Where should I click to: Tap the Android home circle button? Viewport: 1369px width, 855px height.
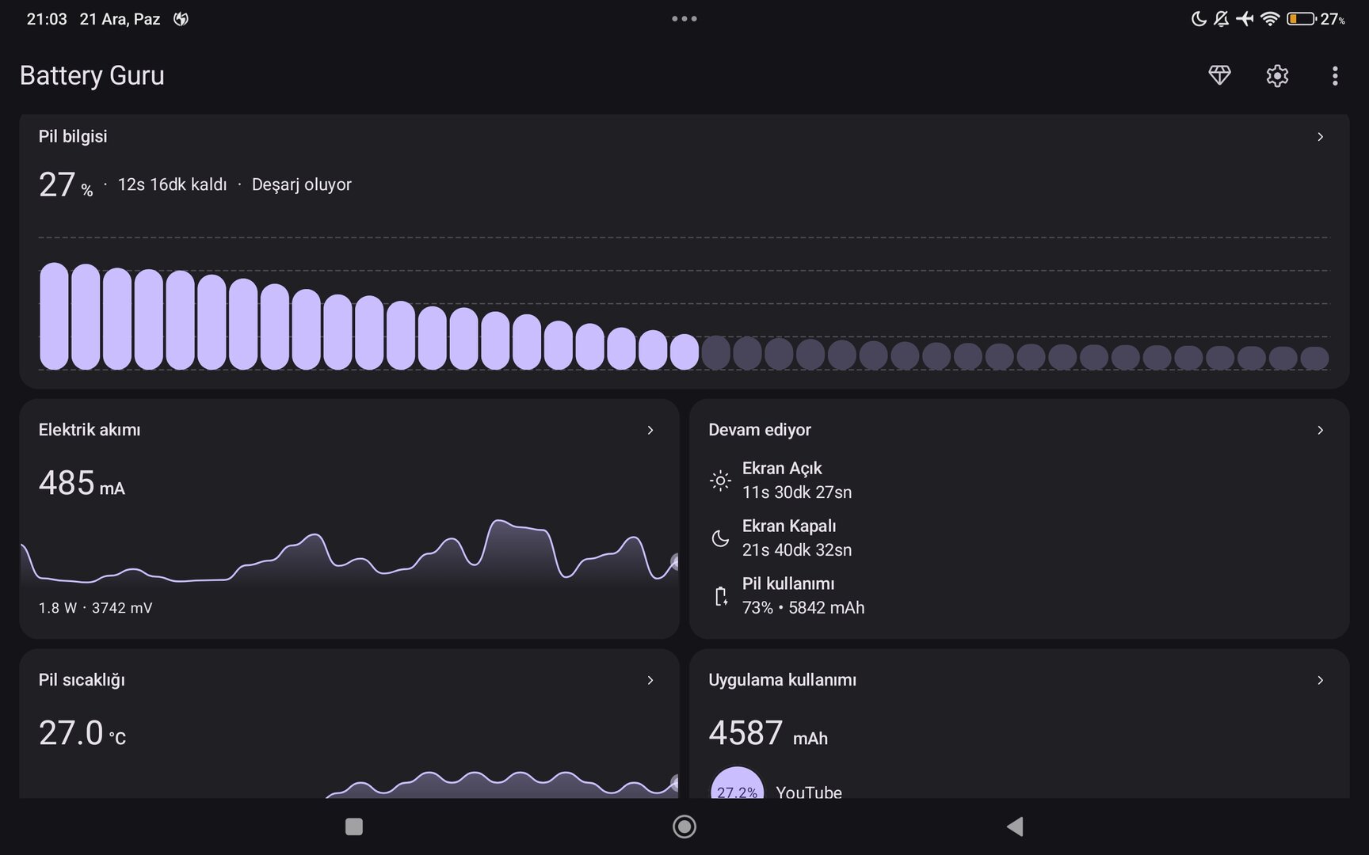[684, 826]
